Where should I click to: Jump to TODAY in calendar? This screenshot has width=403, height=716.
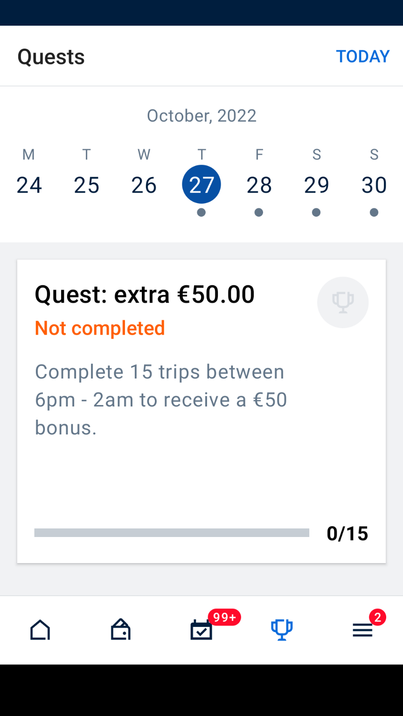pyautogui.click(x=362, y=56)
